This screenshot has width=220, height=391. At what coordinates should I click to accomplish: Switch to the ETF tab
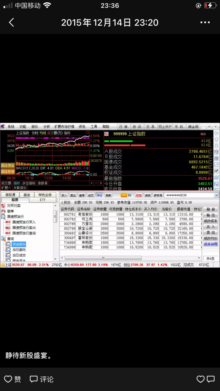pos(43,200)
